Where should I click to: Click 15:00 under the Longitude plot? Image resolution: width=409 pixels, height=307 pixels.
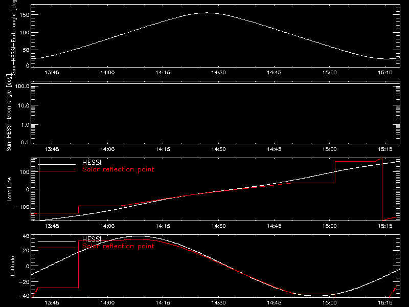tap(329, 226)
